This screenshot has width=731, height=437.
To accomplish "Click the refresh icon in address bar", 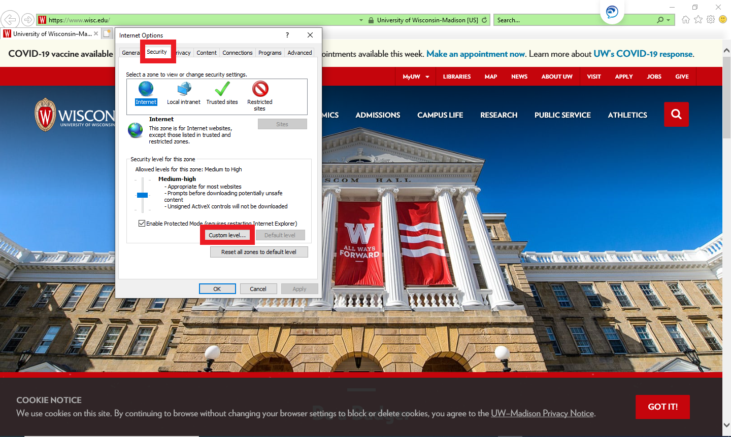I will click(x=484, y=20).
